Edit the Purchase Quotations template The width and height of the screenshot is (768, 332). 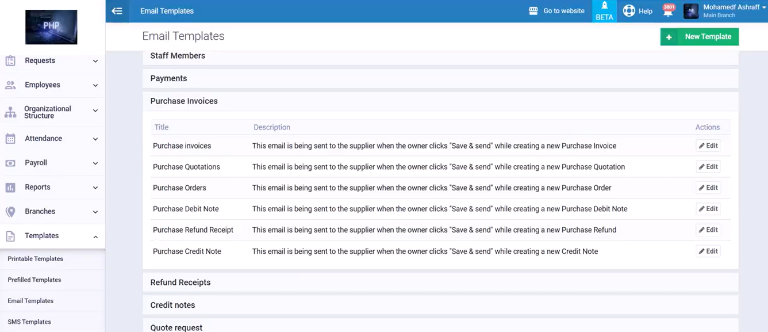point(708,167)
